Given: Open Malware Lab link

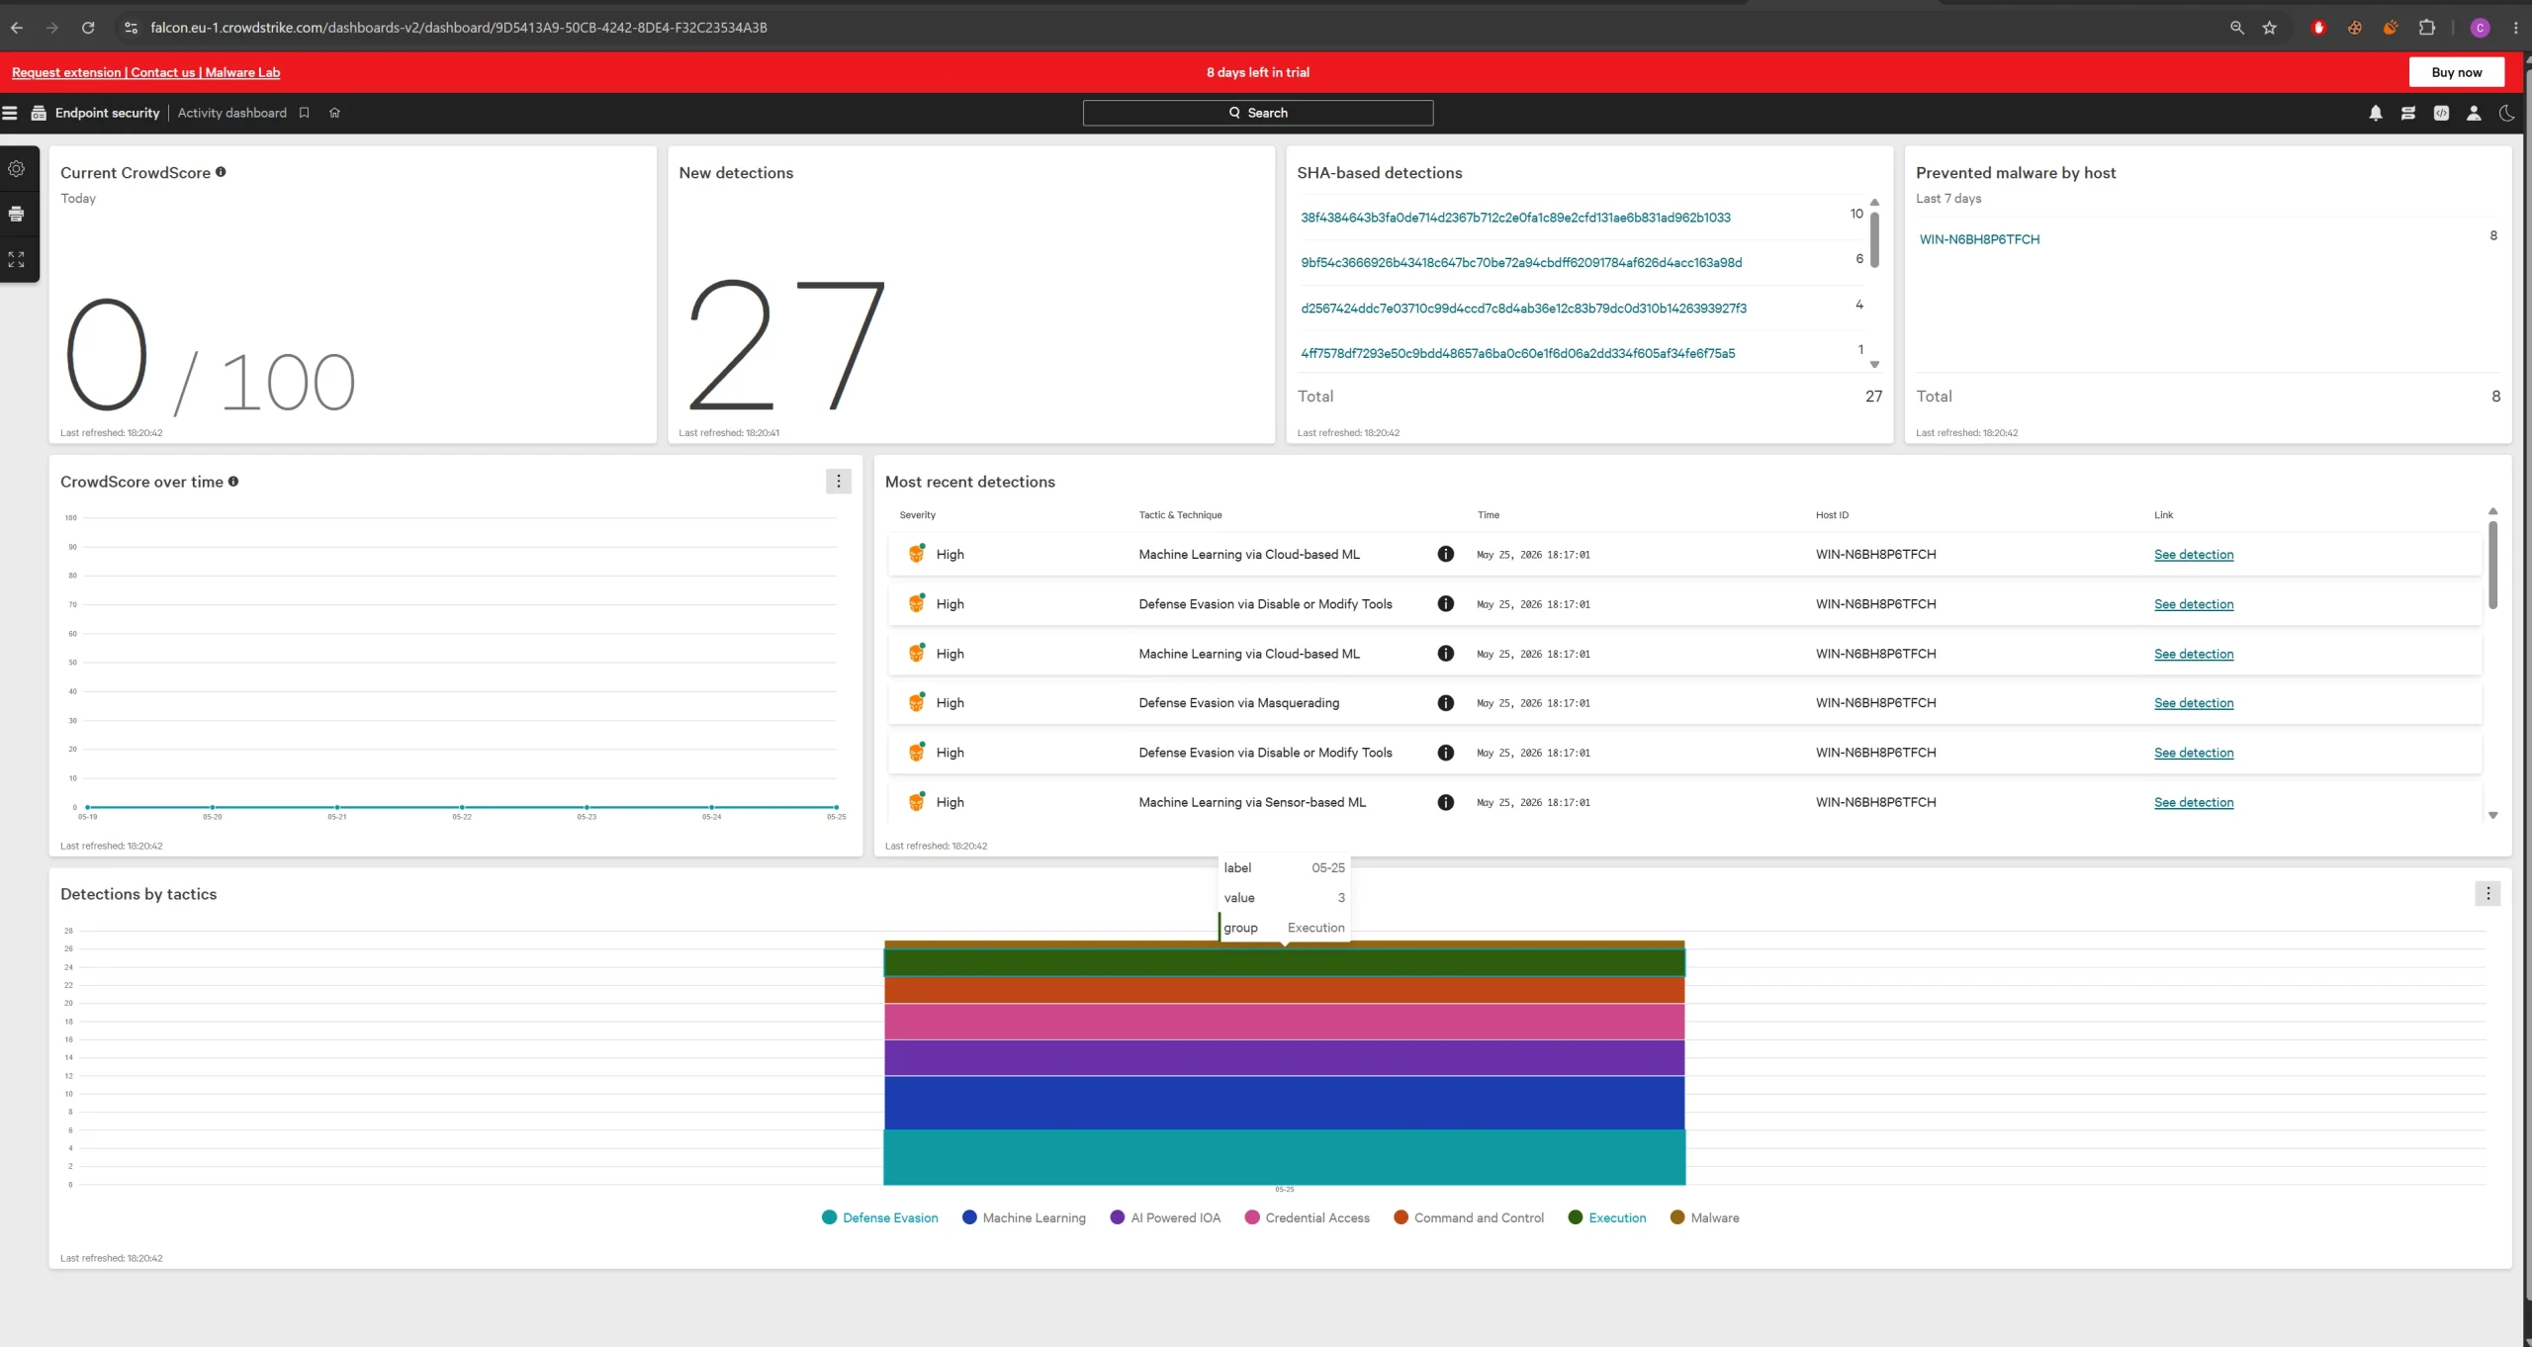Looking at the screenshot, I should pos(242,72).
